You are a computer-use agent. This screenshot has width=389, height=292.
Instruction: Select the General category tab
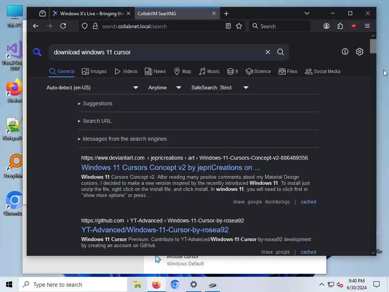pos(62,71)
